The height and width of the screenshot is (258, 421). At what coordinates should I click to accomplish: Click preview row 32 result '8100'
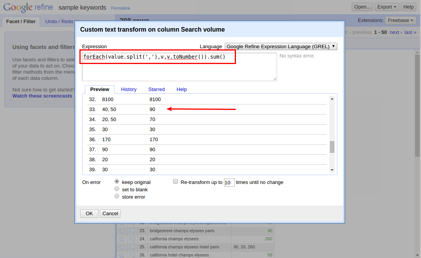(x=155, y=99)
